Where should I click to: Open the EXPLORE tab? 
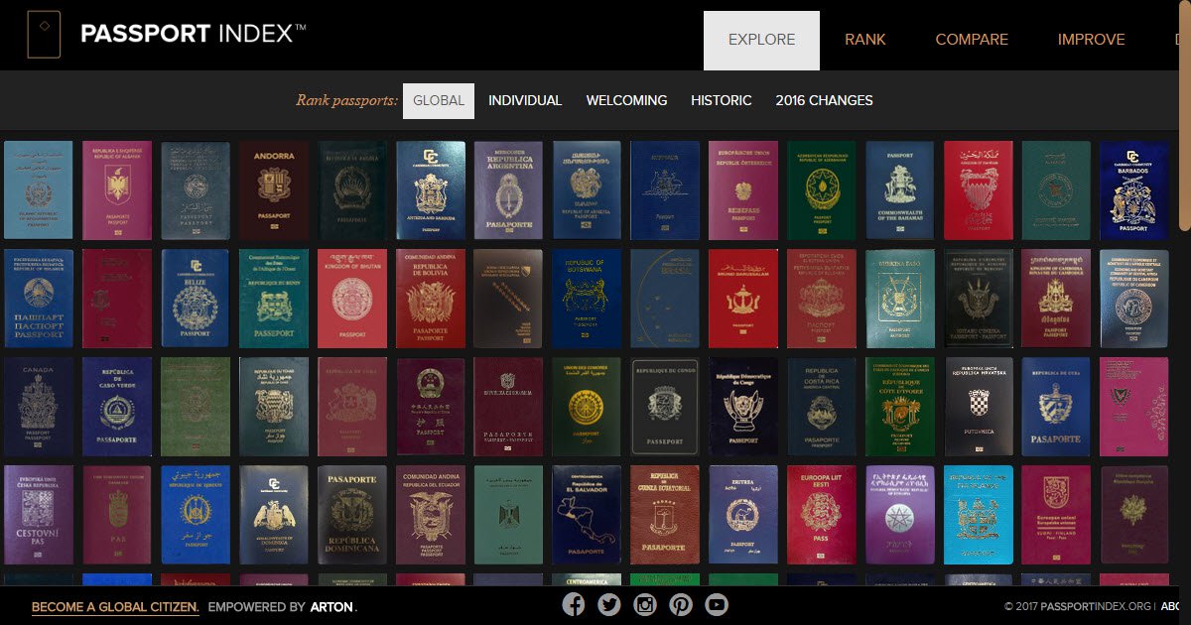click(761, 41)
